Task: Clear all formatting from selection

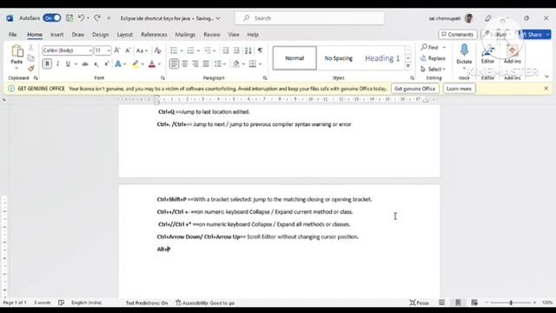Action: click(158, 50)
